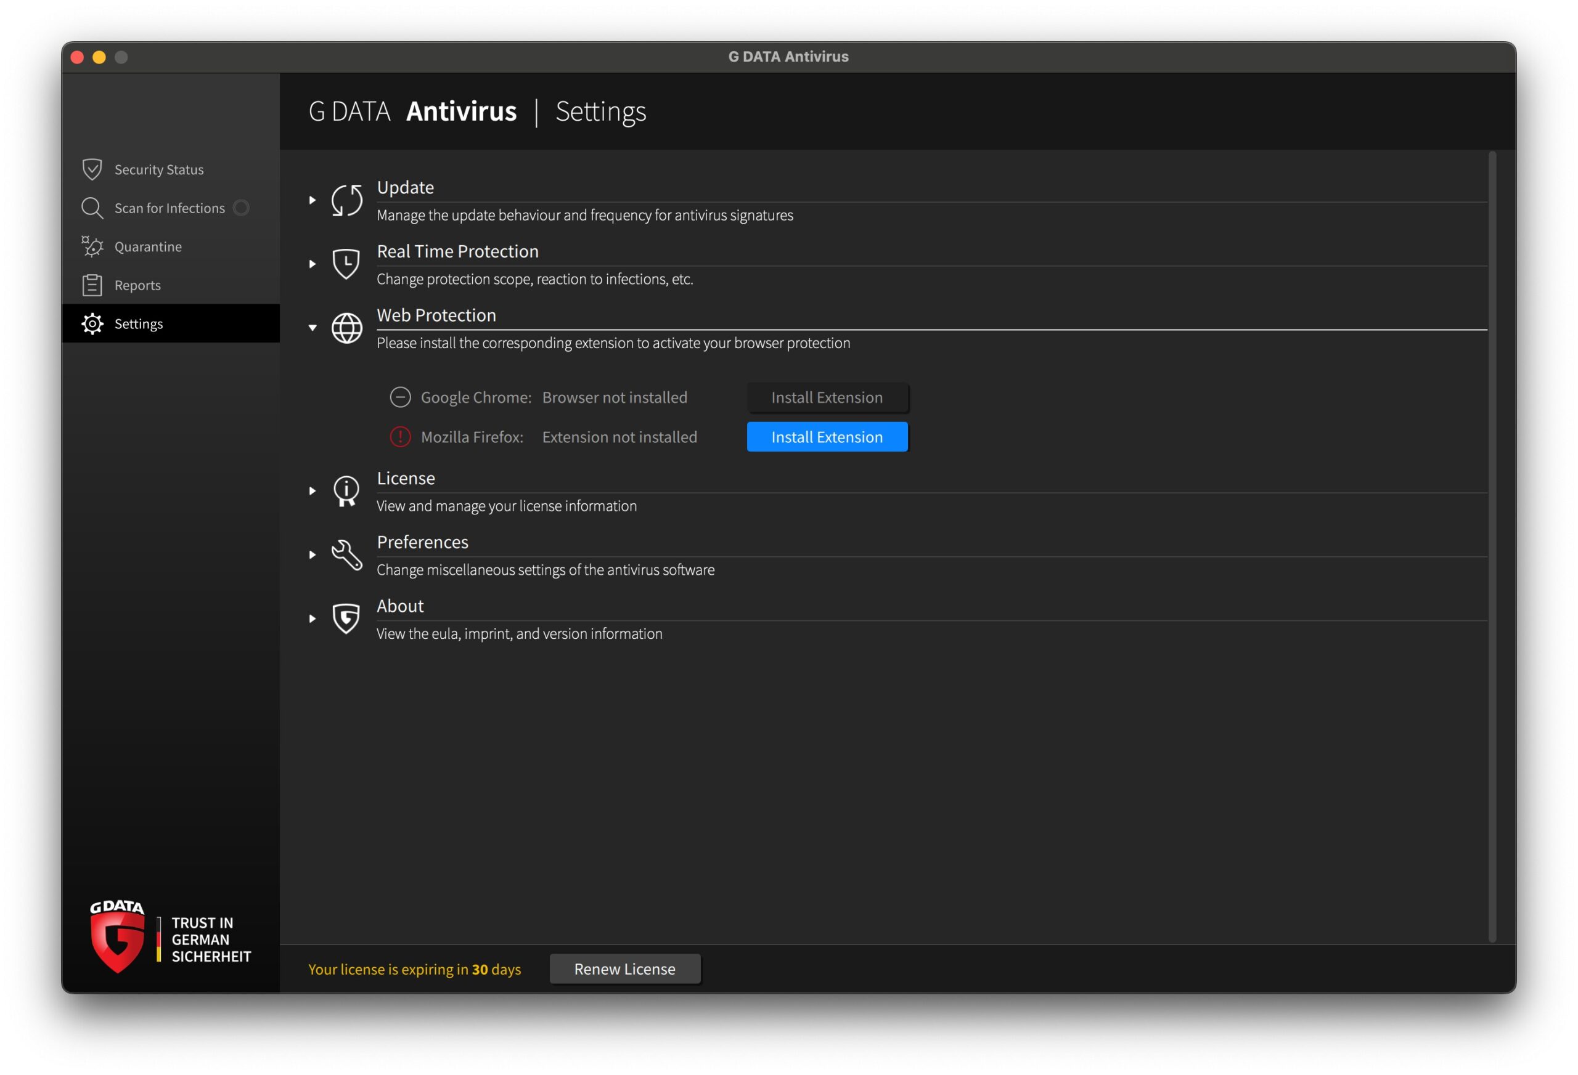Click the Real Time Protection heading
Screen dimensions: 1578x1075
point(457,251)
